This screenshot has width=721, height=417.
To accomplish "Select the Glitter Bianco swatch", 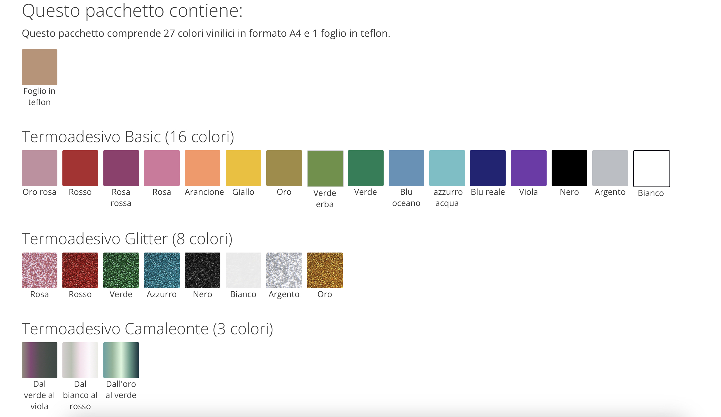I will 243,270.
